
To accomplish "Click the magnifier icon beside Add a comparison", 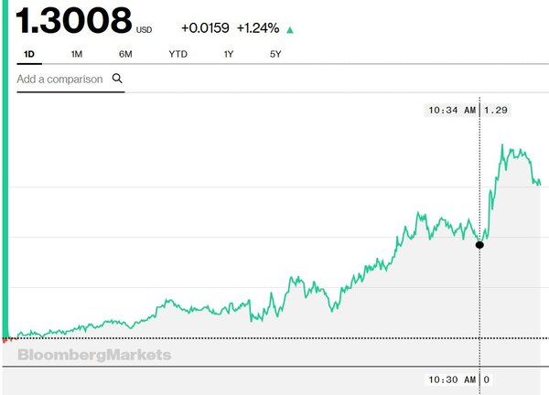I will [x=117, y=80].
